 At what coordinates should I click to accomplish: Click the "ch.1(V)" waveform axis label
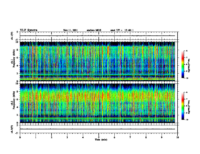12,36
